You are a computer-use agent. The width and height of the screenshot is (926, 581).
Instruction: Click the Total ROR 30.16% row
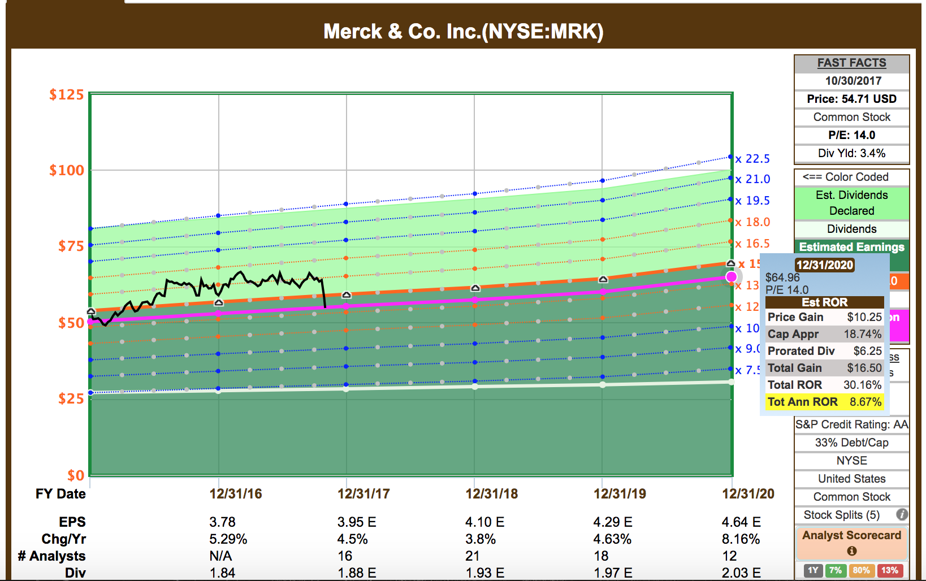tap(824, 385)
